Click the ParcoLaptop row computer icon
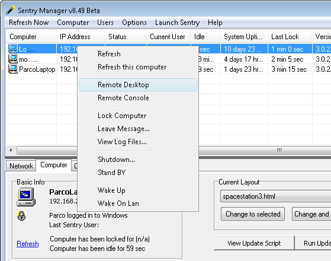The height and width of the screenshot is (261, 331). tap(13, 69)
